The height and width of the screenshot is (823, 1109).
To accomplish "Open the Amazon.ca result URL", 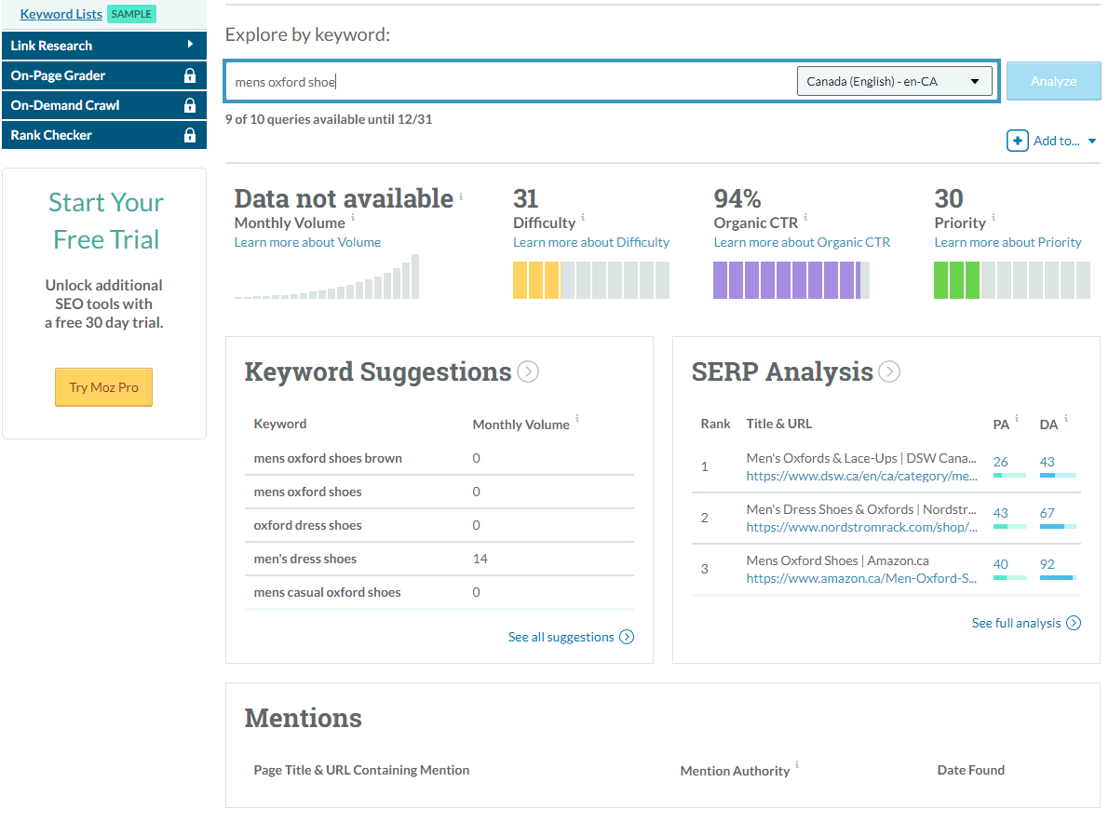I will (861, 578).
